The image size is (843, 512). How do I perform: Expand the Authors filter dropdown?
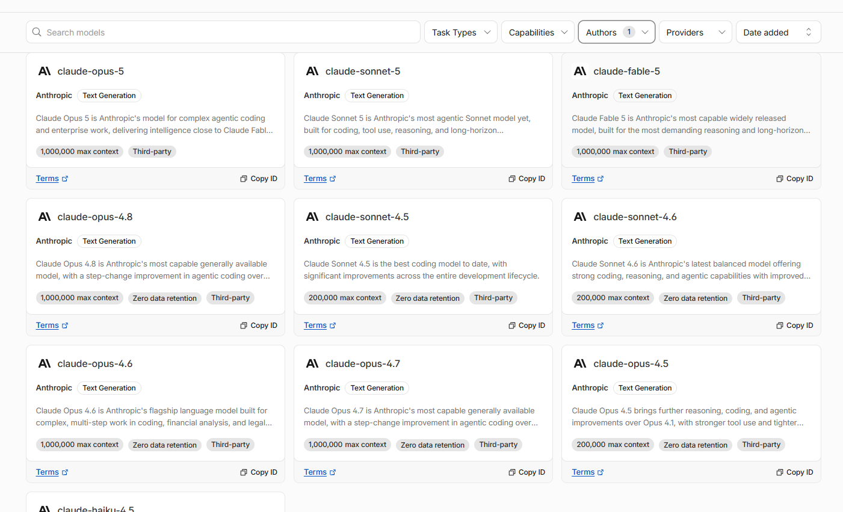click(617, 32)
